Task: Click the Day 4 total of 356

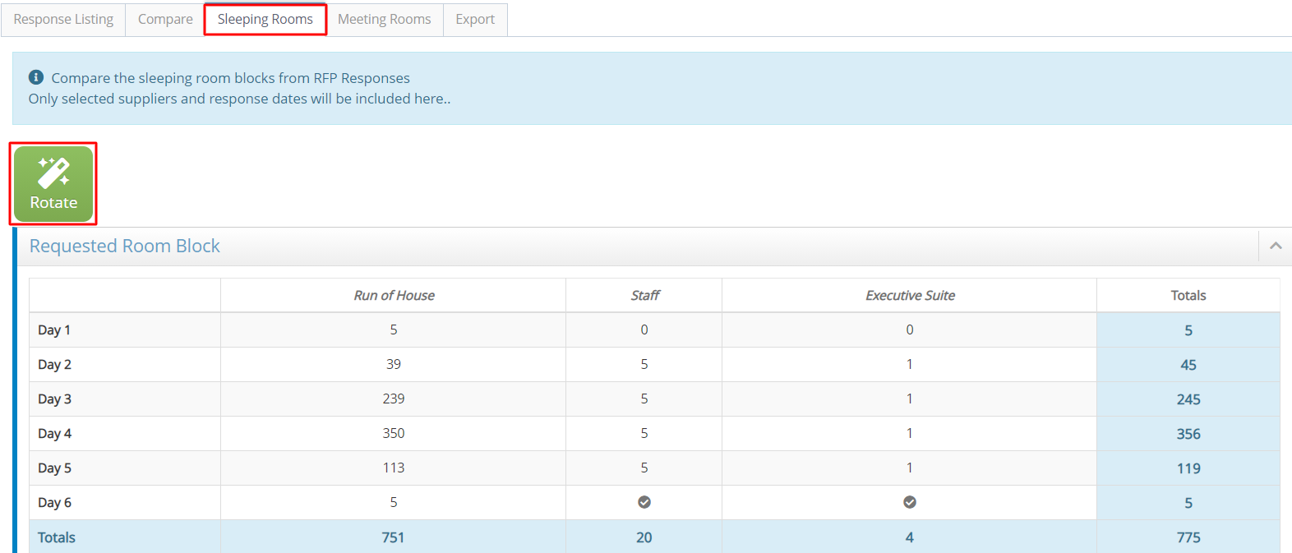Action: tap(1188, 434)
